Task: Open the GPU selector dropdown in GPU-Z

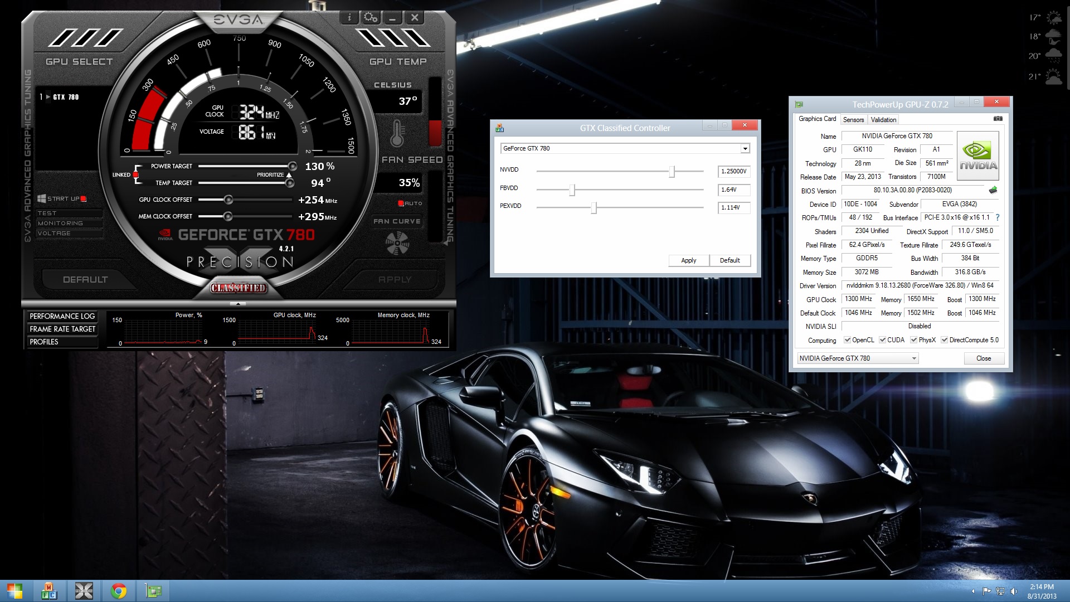Action: [x=857, y=358]
